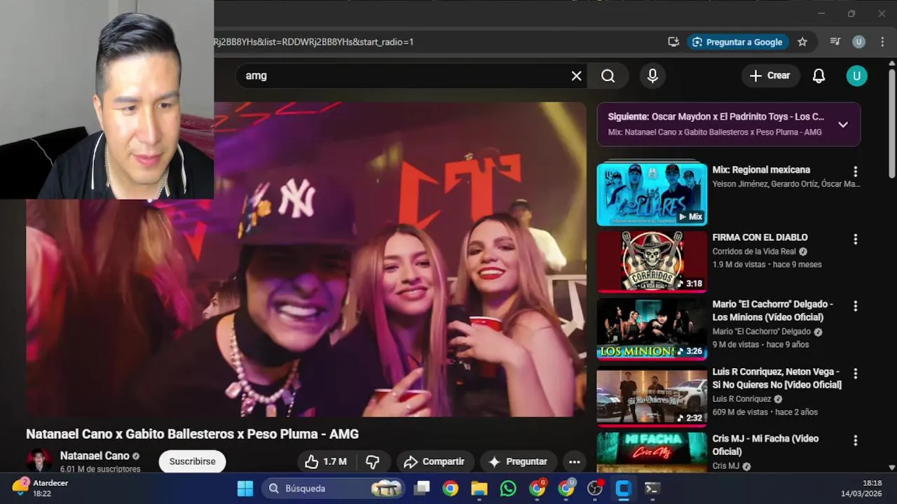Click the Crear button
897x504 pixels.
coord(769,76)
